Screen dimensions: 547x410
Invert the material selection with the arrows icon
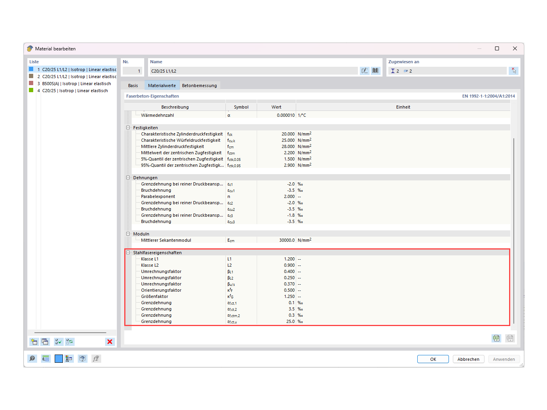click(x=70, y=342)
